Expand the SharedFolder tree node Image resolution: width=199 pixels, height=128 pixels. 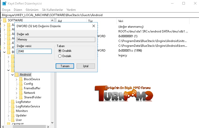click(x=17, y=97)
